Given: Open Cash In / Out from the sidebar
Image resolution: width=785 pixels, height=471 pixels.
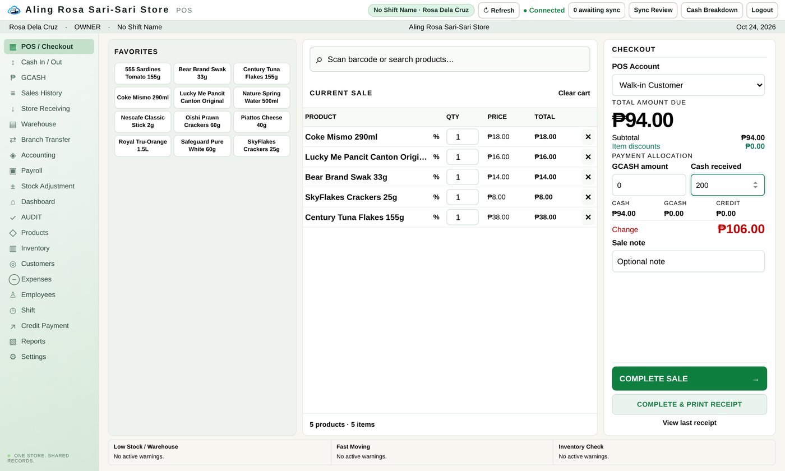Looking at the screenshot, I should 49,62.
